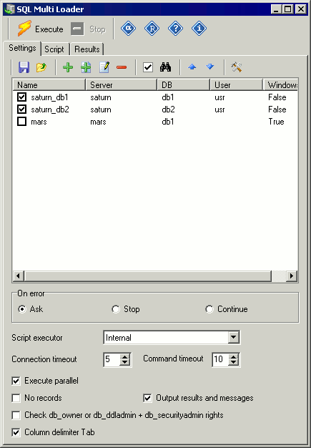
Task: Minimize the SQL Multi Loader window
Action: tap(276, 9)
